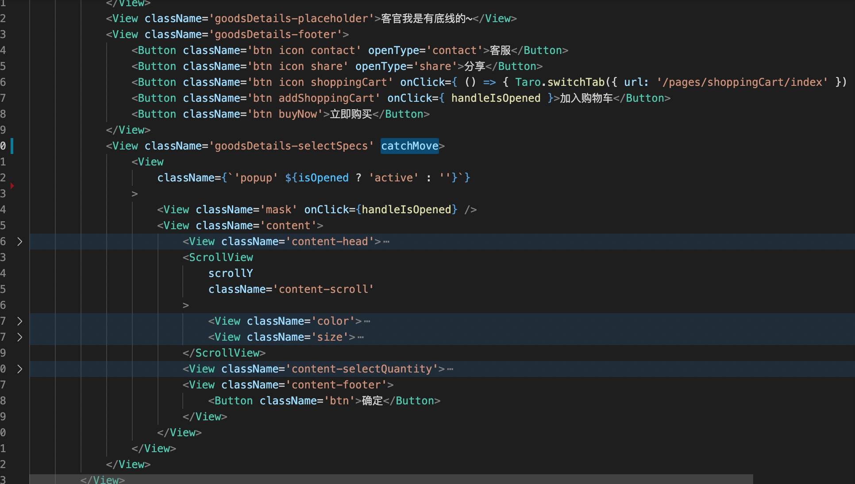Screen dimensions: 855x484
Task: Place cursor on Taro.switchTab call
Action: point(560,82)
